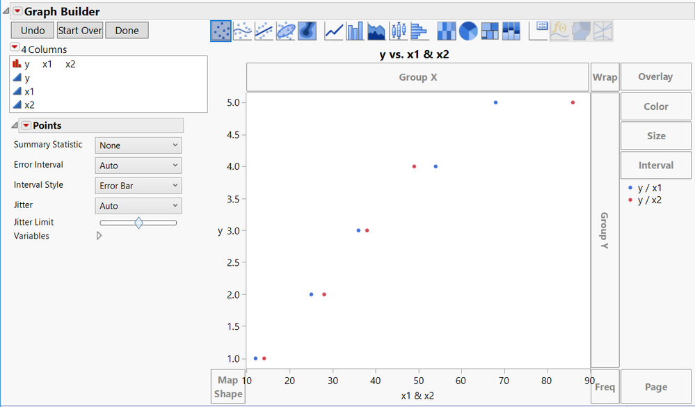Select the Mosaic icon
This screenshot has height=407, width=695.
511,31
